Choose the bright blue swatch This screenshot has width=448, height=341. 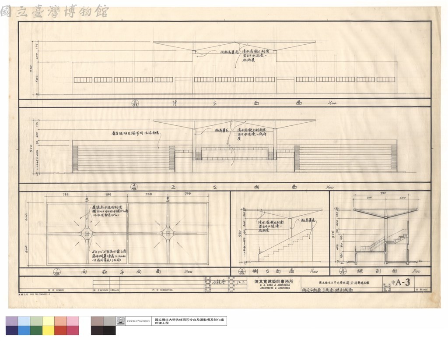point(24,330)
